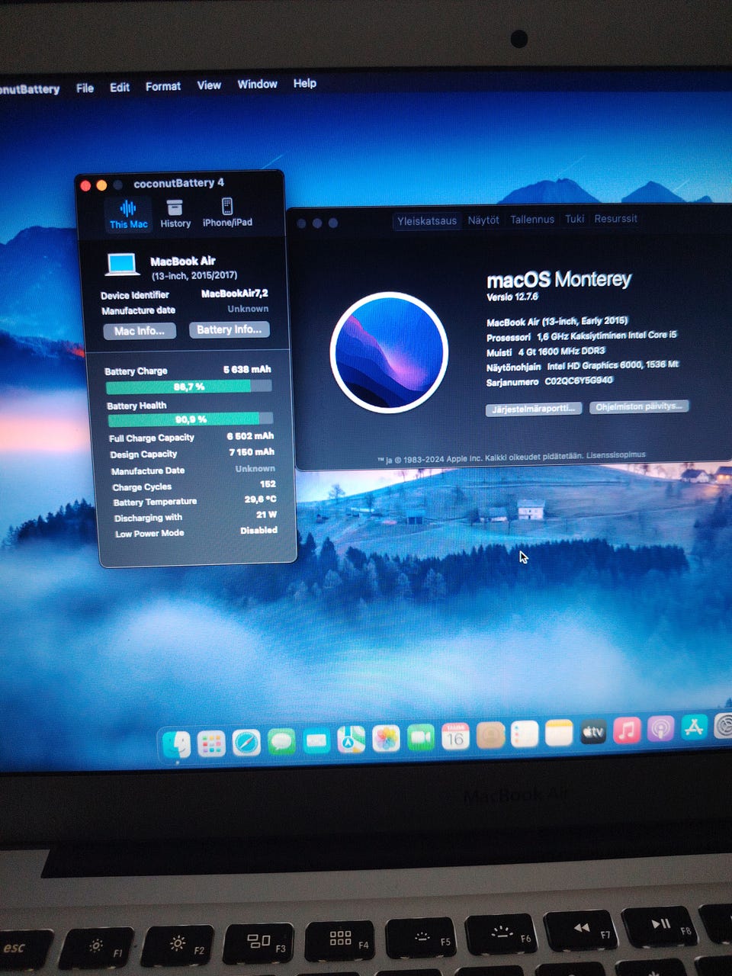Screen dimensions: 732x976
Task: Click the macOS Monterey logo image
Action: click(x=389, y=352)
